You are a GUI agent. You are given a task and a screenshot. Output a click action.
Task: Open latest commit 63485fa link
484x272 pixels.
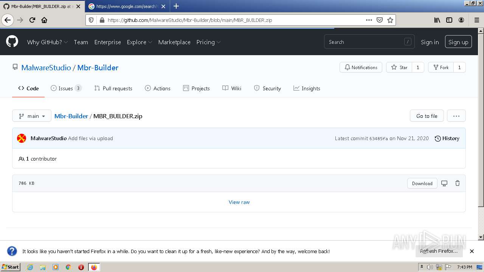pos(379,139)
